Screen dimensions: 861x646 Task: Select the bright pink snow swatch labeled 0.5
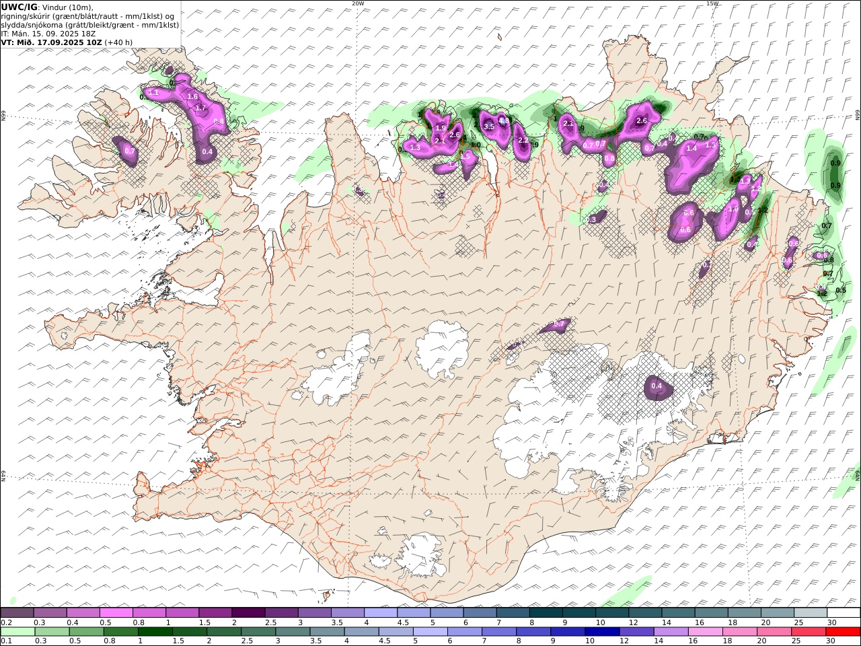coord(116,613)
